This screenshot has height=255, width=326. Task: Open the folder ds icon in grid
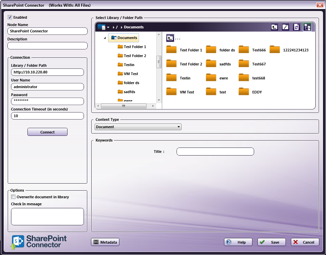pyautogui.click(x=211, y=50)
